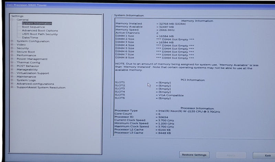The image size is (275, 162).
Task: Select Advanced configurations category
Action: [x=35, y=84]
